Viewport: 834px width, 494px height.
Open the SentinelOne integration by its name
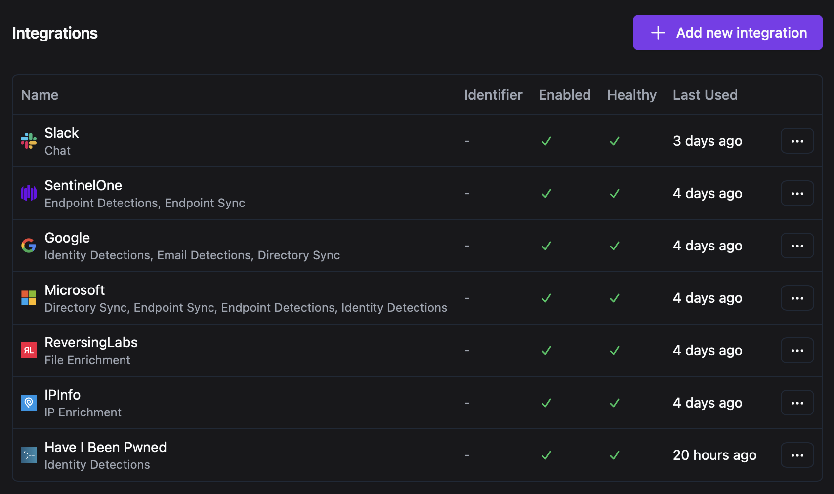(x=83, y=185)
